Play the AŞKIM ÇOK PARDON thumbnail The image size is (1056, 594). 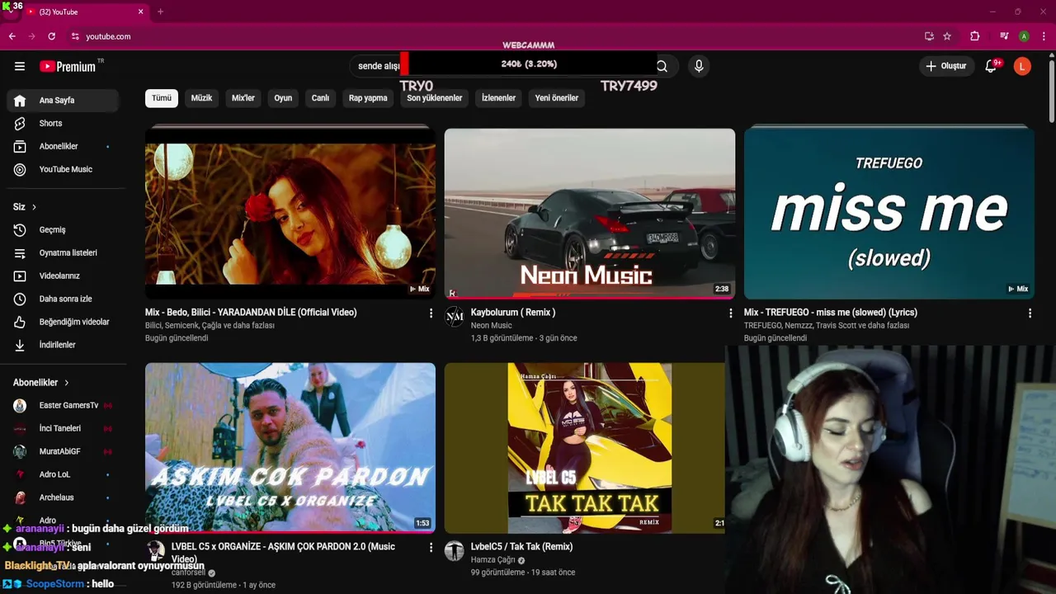click(x=290, y=448)
